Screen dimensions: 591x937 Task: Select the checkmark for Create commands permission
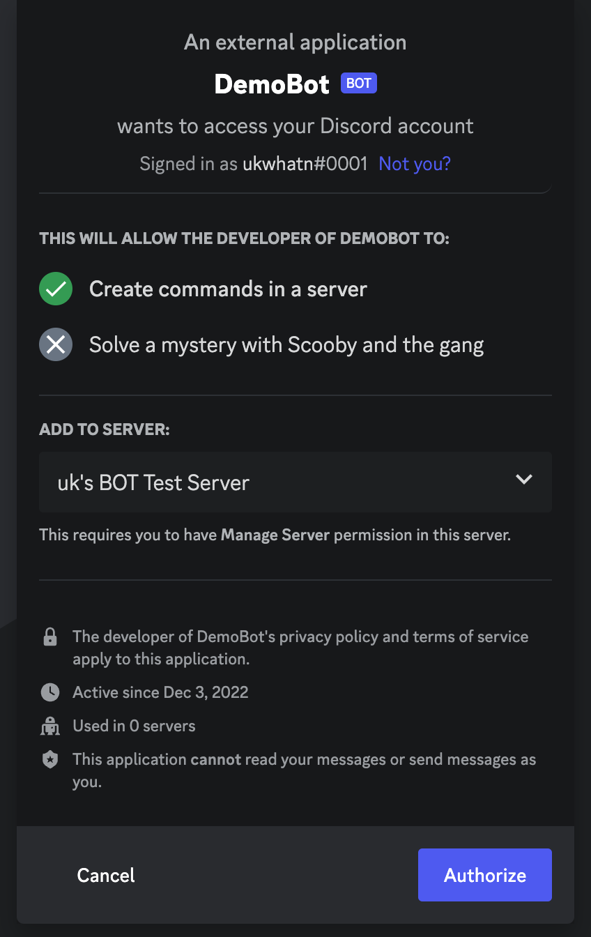(56, 289)
